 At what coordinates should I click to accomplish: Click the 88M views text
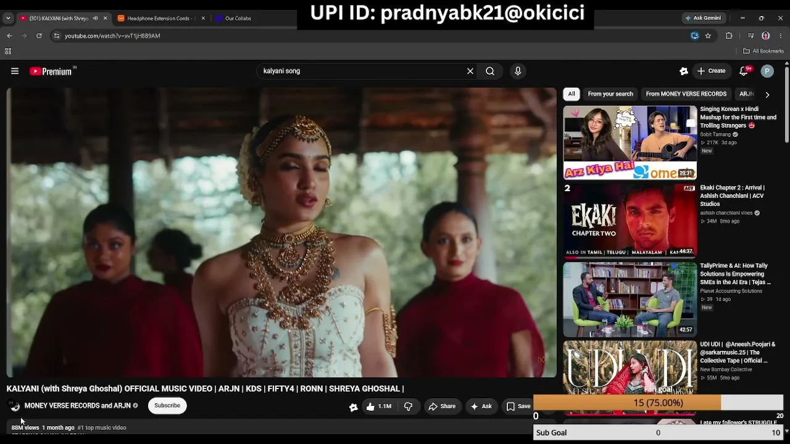[25, 427]
